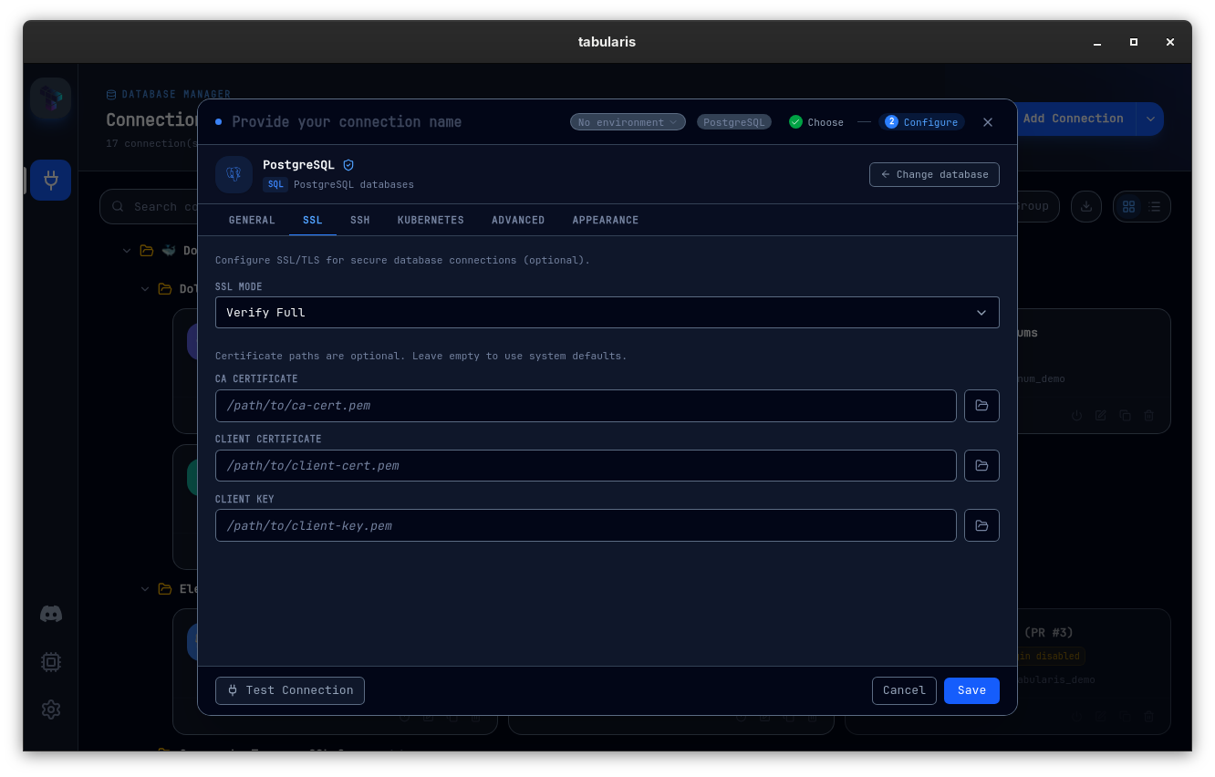Click the "Configure SSL/TLS for secure" description text
Screen dimensions: 1215x777
(402, 260)
